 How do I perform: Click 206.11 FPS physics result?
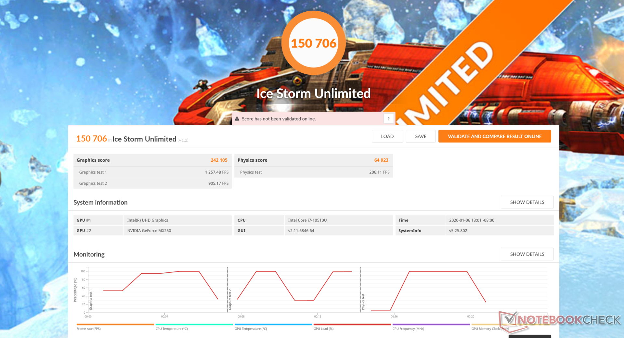pos(379,172)
